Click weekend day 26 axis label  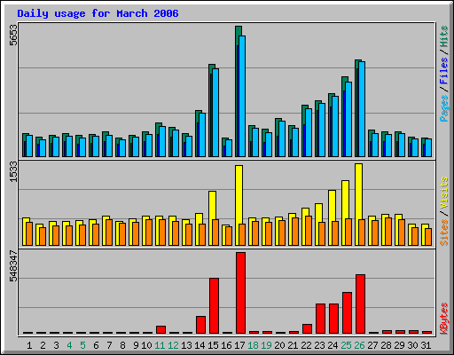click(359, 345)
